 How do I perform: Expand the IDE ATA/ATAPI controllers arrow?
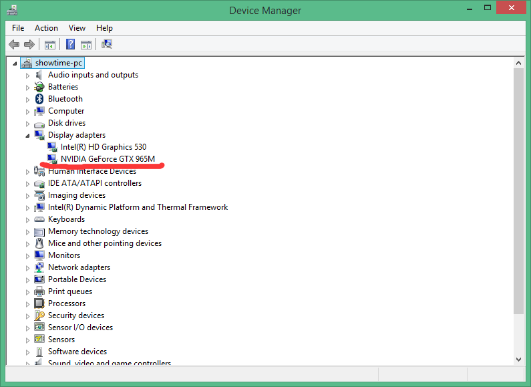pyautogui.click(x=27, y=184)
